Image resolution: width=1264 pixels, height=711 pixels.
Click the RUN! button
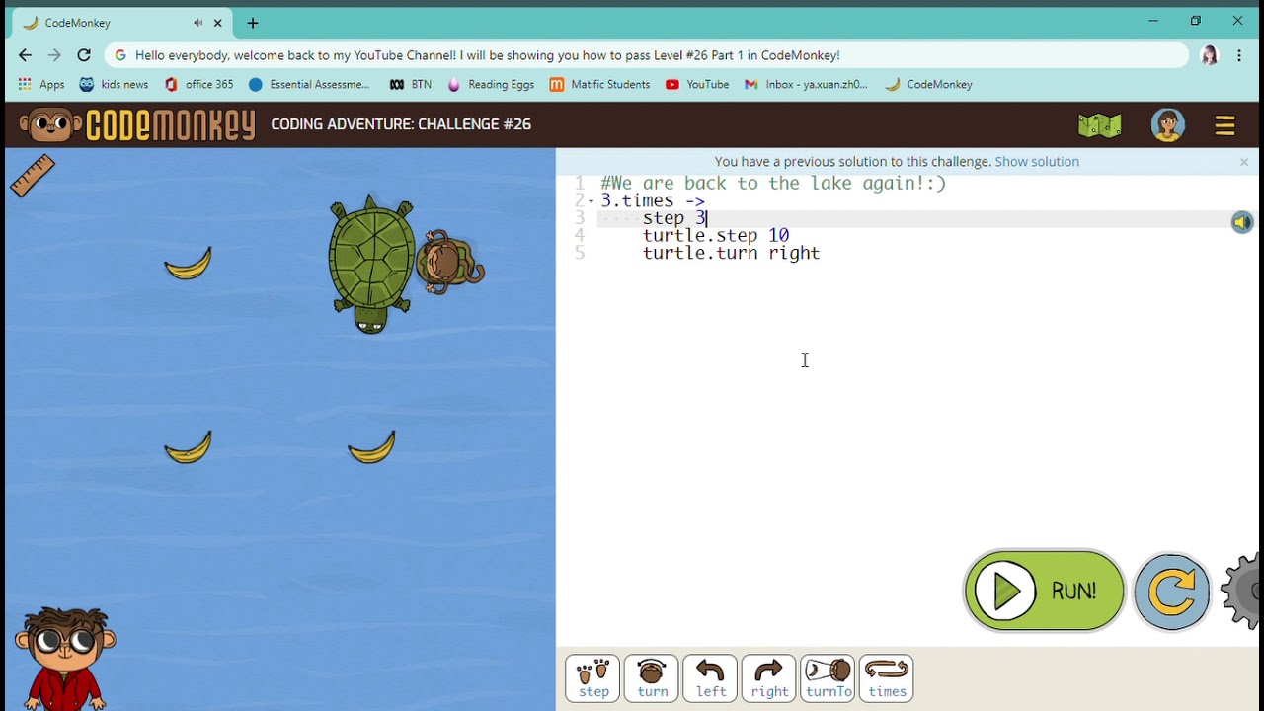tap(1044, 591)
